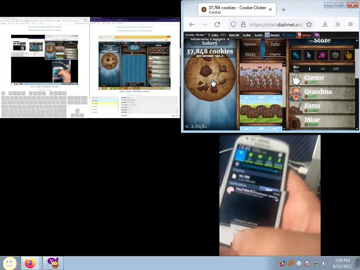
Task: Open the network tray icon
Action: click(316, 263)
